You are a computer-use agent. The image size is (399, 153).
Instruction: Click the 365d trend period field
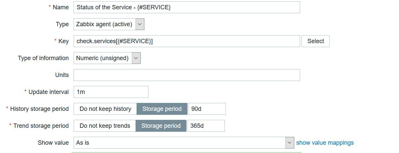(206, 126)
